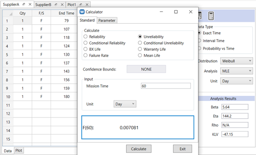Viewport: 256px width, 155px height.
Task: Select row header 5 in the data grid
Action: [x=8, y=54]
